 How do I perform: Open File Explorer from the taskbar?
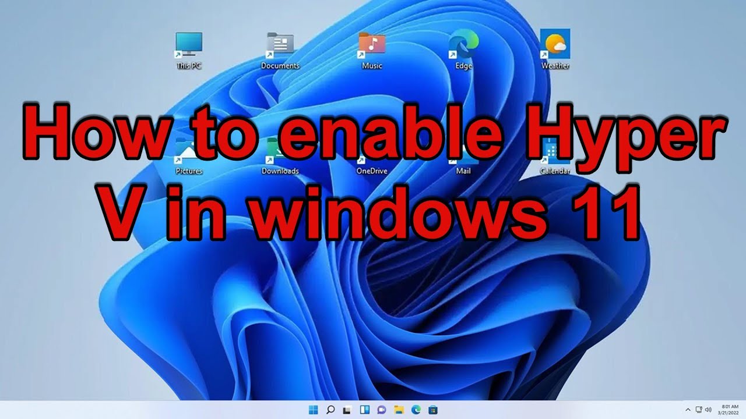[399, 410]
